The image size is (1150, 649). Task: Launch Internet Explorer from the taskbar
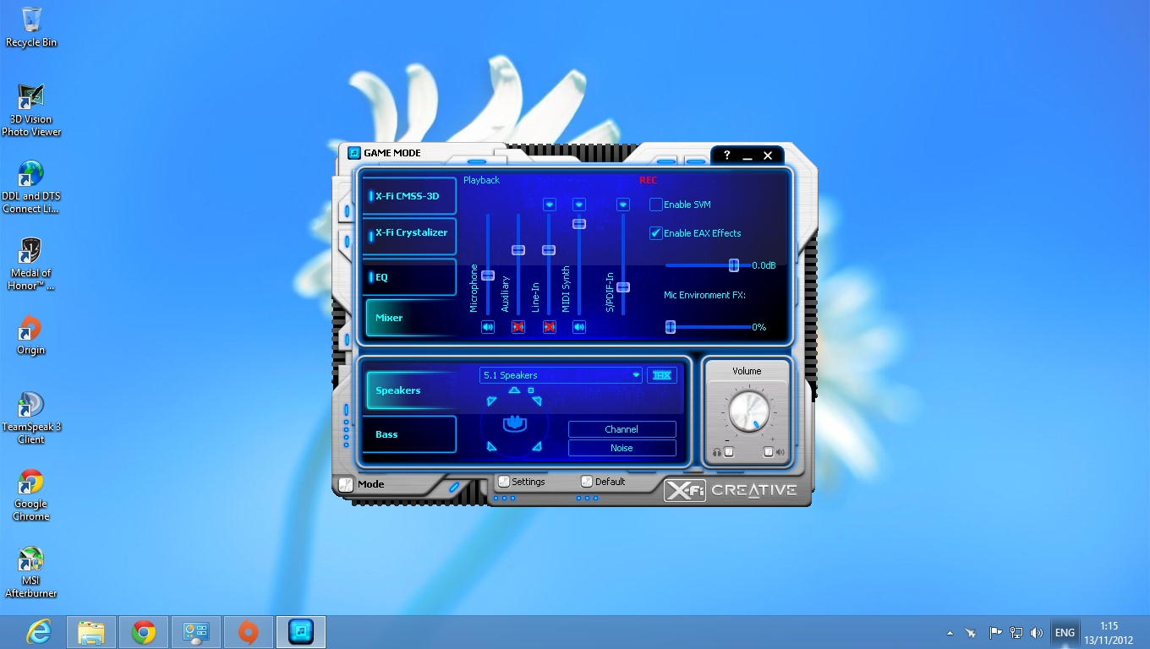[x=39, y=632]
